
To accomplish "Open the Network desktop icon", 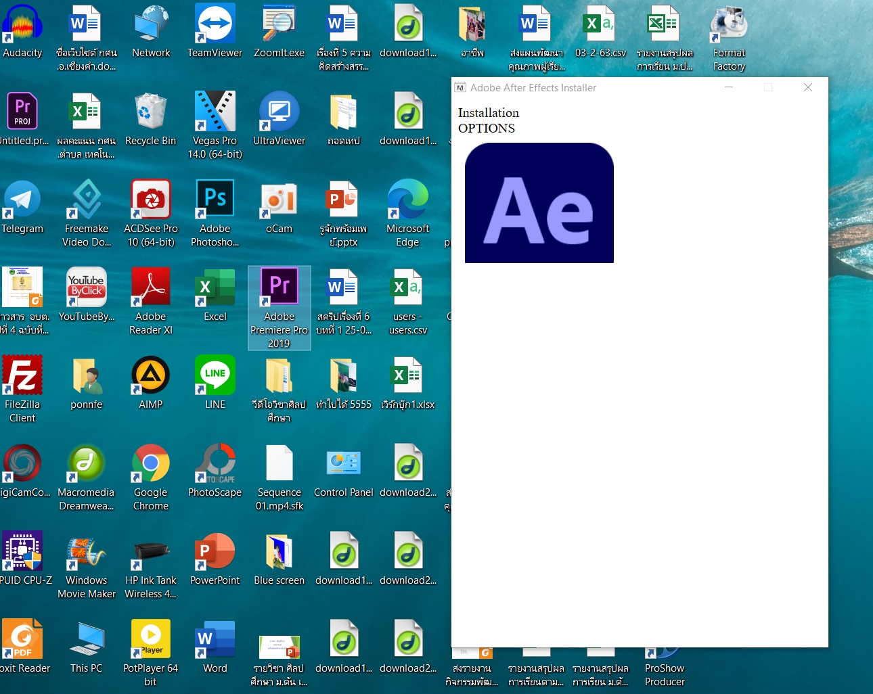I will (x=151, y=31).
